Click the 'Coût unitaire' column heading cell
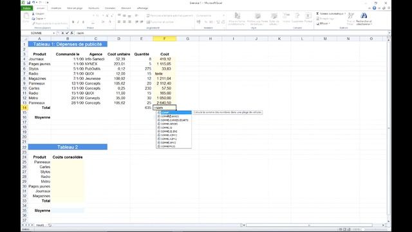 (x=118, y=54)
